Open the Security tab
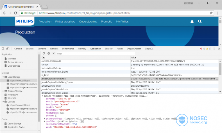The image size is (222, 133). 108,49
